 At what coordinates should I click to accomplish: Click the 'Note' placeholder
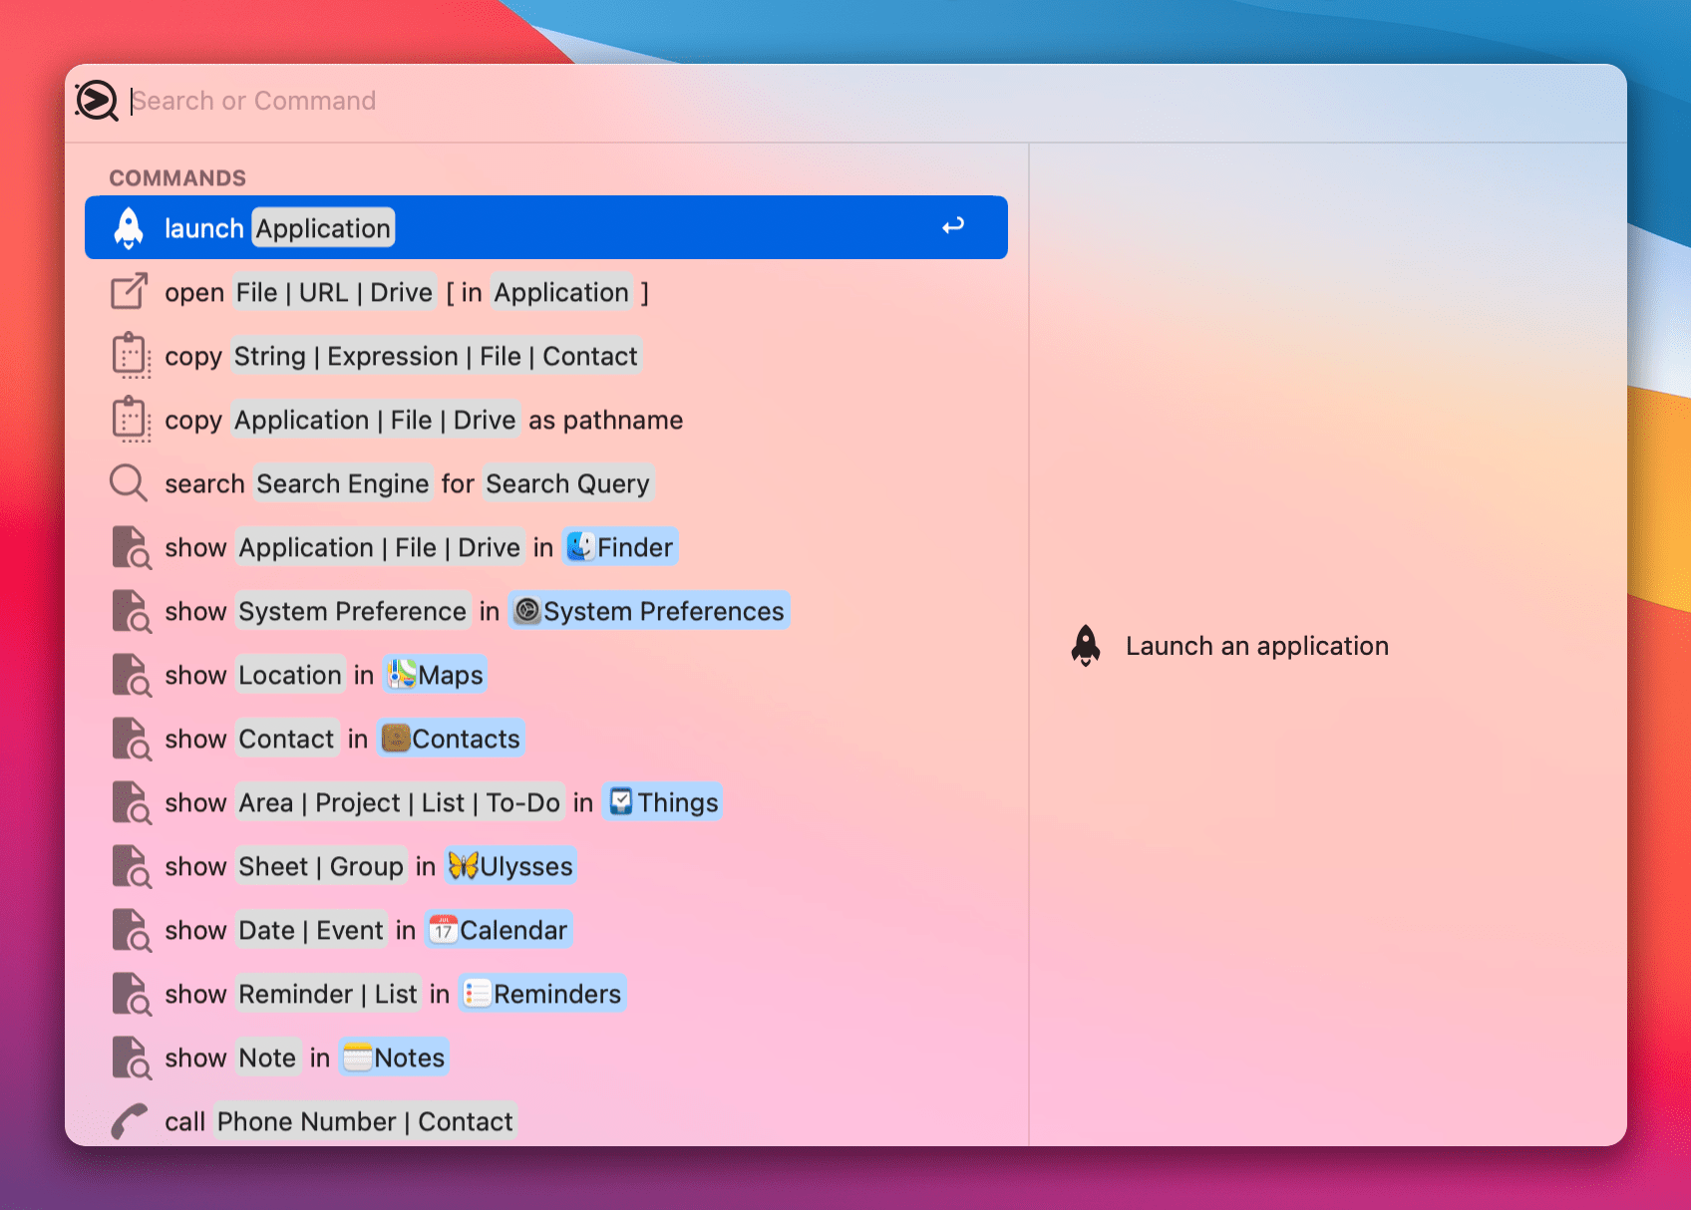click(268, 1058)
